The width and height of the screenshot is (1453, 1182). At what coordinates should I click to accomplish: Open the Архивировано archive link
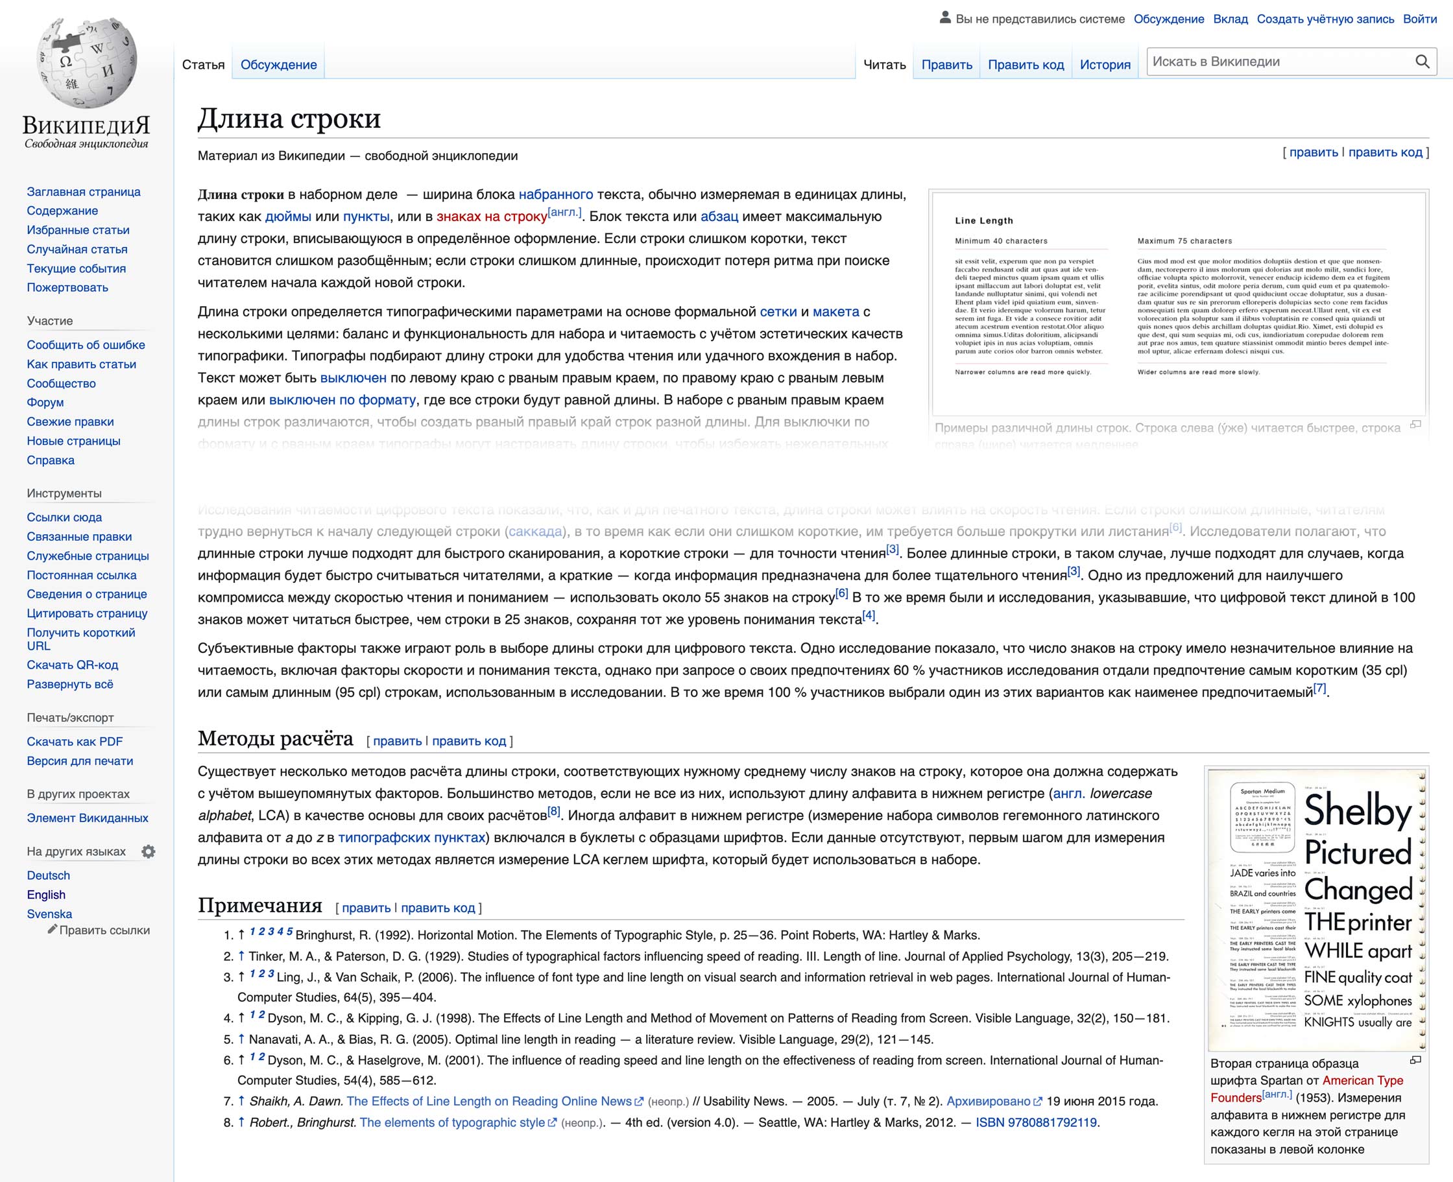(x=989, y=1101)
